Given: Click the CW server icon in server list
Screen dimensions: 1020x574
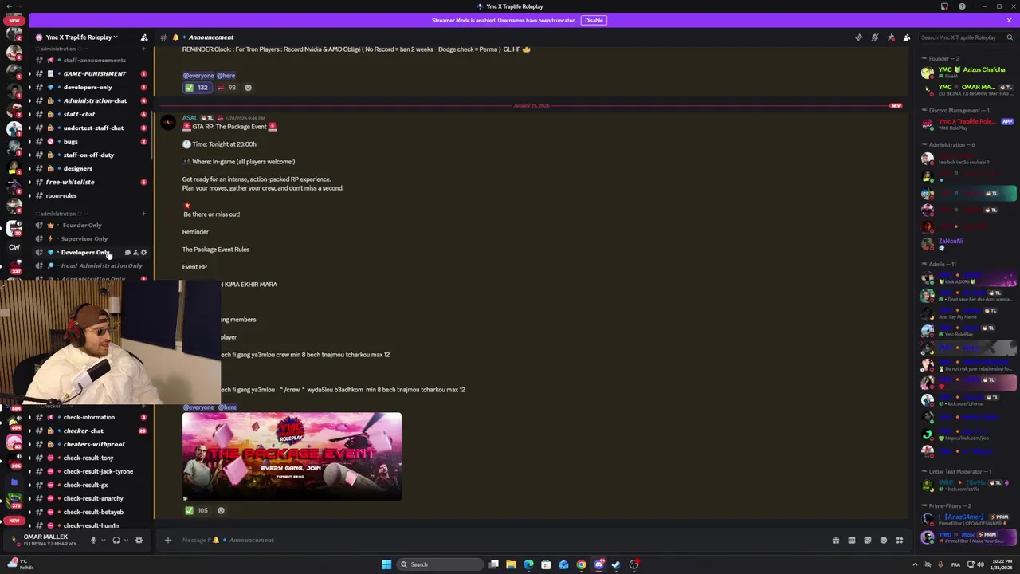Looking at the screenshot, I should tap(14, 247).
